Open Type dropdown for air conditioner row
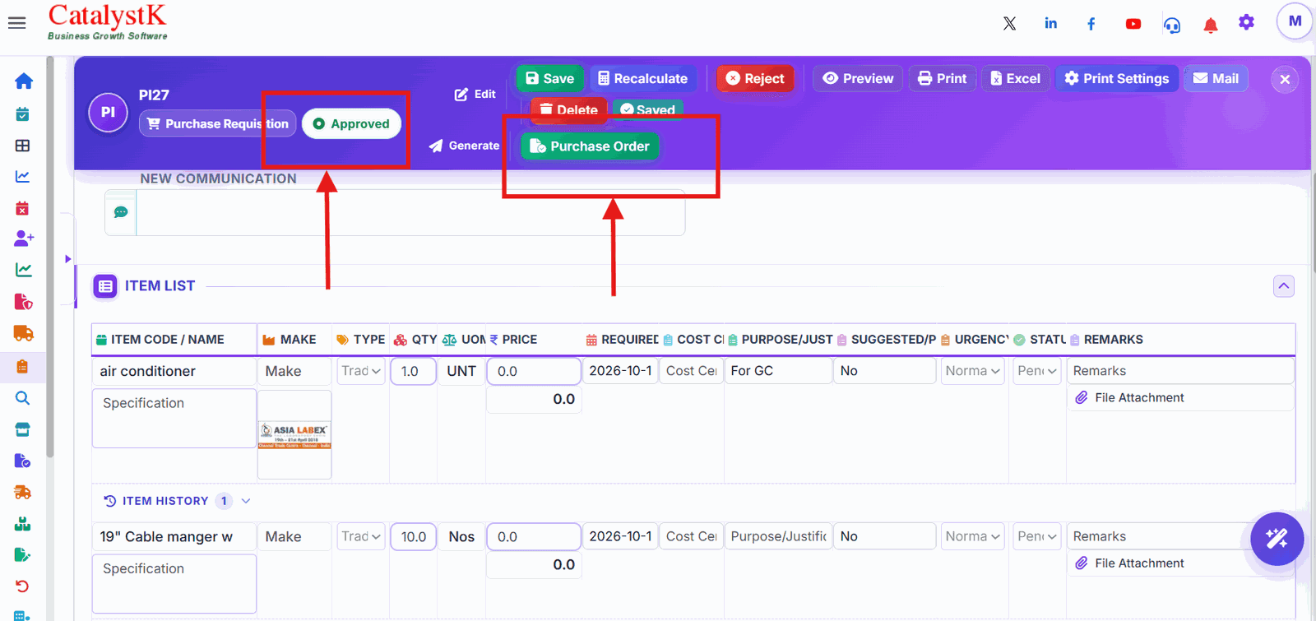Image resolution: width=1316 pixels, height=621 pixels. (361, 371)
